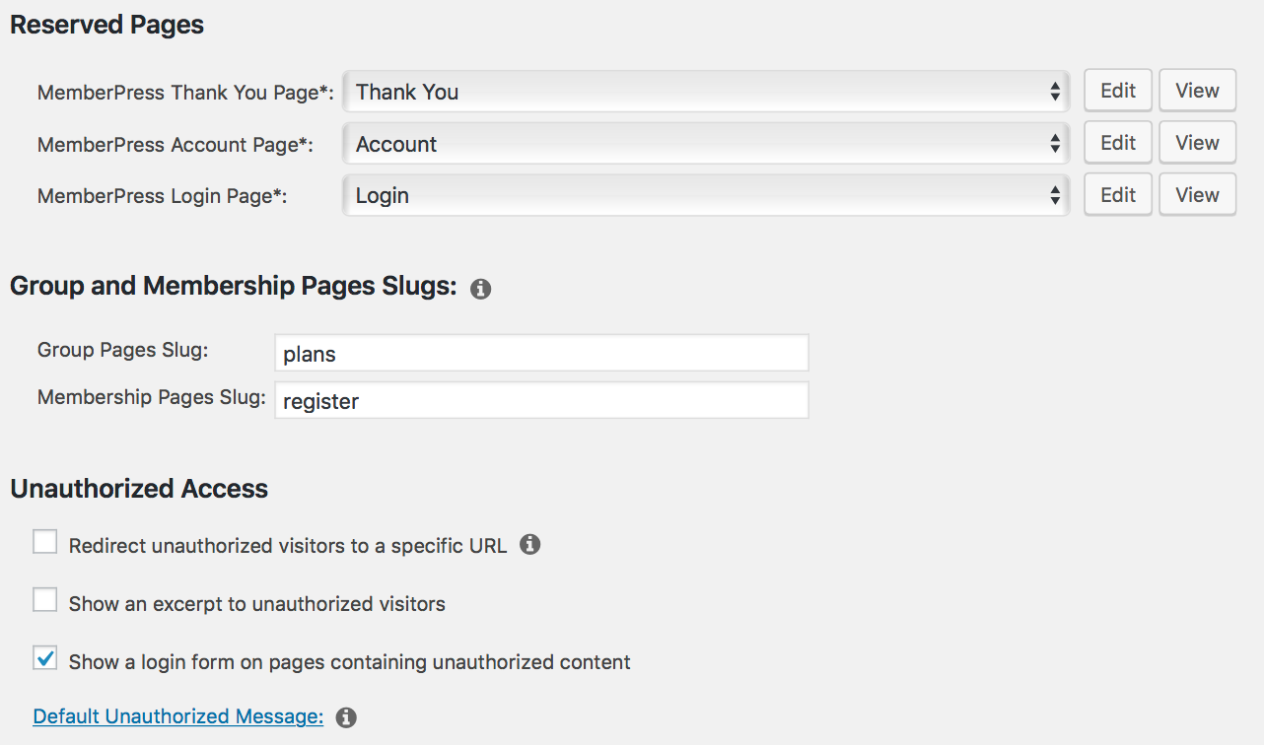This screenshot has width=1264, height=745.
Task: Click the Show an excerpt label text
Action: click(x=256, y=604)
